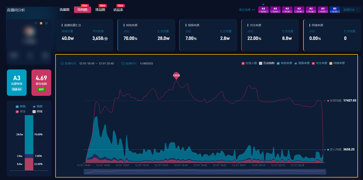363x180 pixels.
Task: Select the A3 12-01 live session tile
Action: coord(263,10)
